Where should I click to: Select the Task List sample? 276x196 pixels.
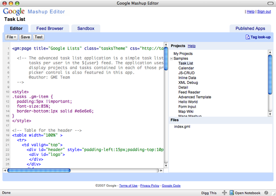pos(185,63)
